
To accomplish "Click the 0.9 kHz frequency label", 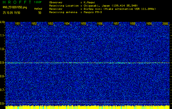I will click(2, 63).
